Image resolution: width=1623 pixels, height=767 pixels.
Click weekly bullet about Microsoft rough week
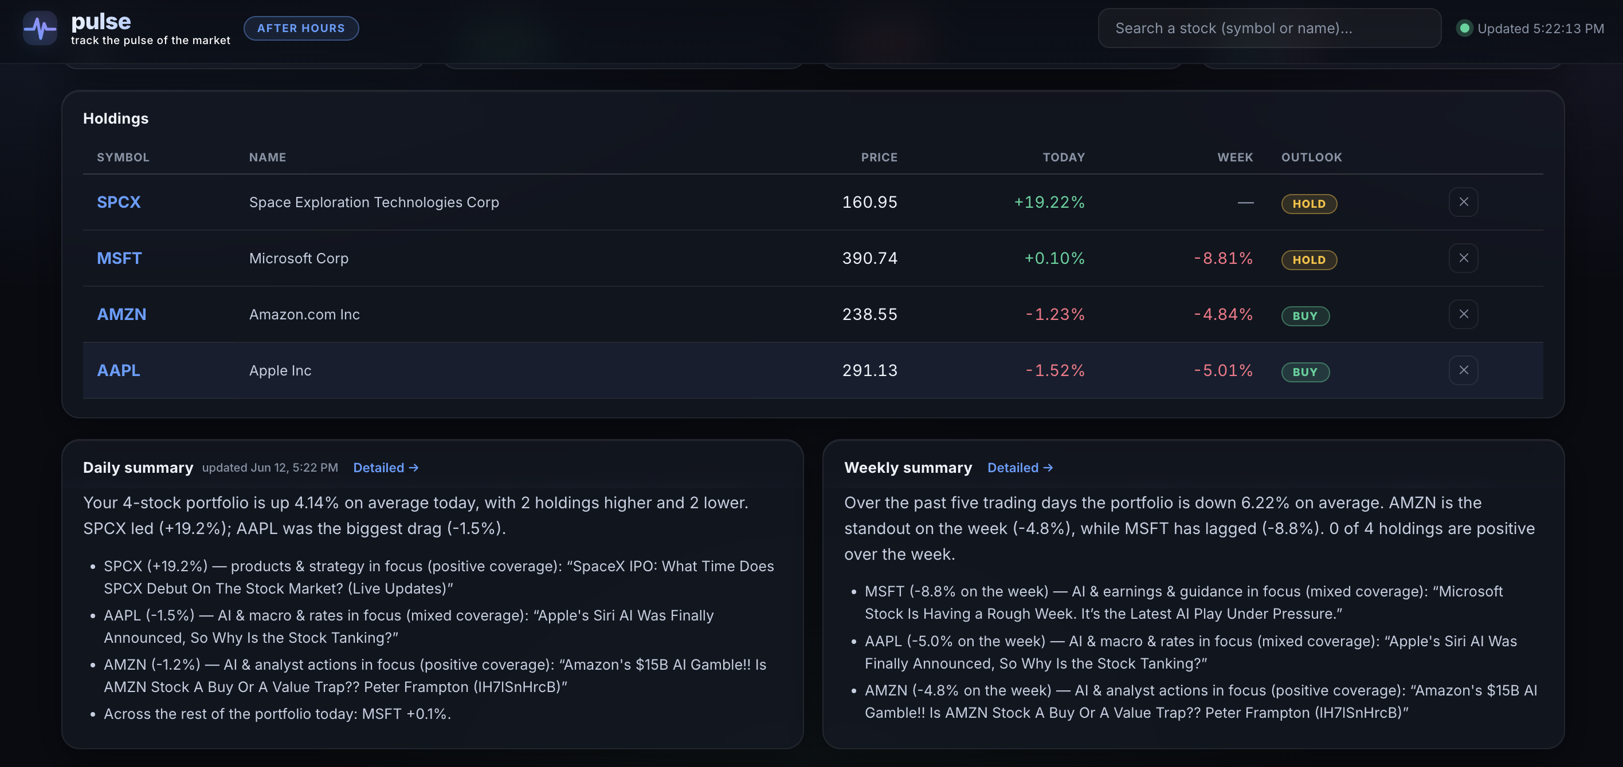[x=1183, y=602]
